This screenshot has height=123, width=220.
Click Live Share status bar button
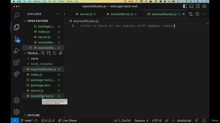pyautogui.click(x=67, y=121)
